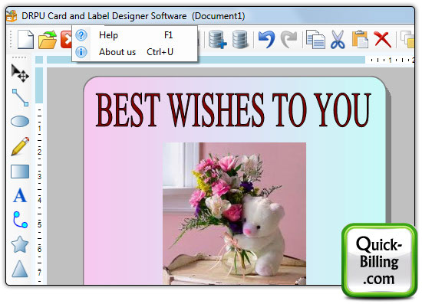This screenshot has height=304, width=422.
Task: Choose the line drawing tool
Action: pyautogui.click(x=20, y=97)
